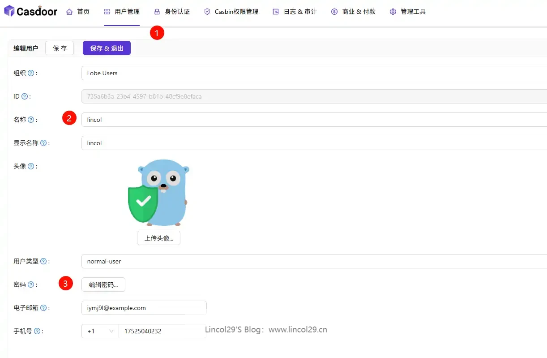Click the help icon beside 用户类型
This screenshot has width=547, height=358.
(x=43, y=261)
